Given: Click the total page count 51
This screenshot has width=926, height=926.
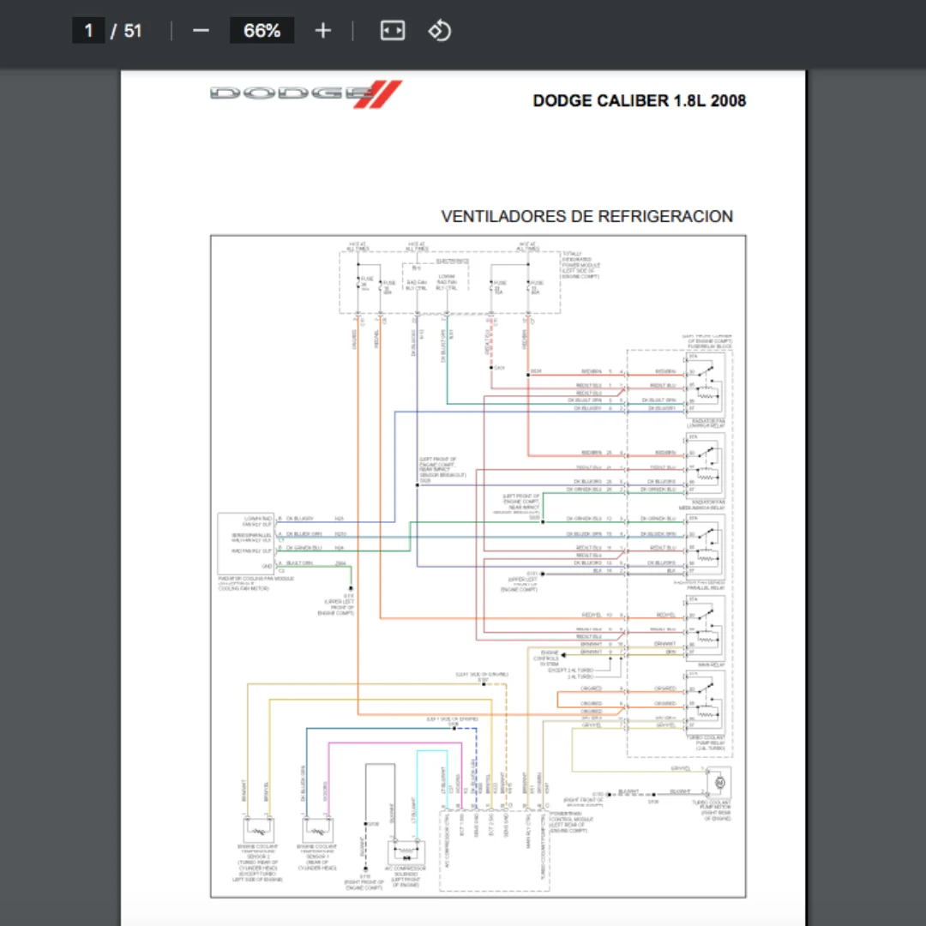Looking at the screenshot, I should 133,31.
